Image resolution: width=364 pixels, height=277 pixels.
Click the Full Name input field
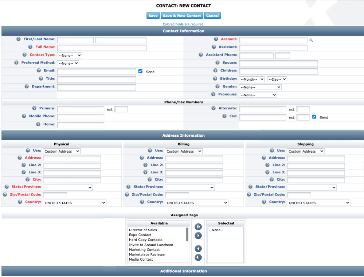pyautogui.click(x=102, y=48)
